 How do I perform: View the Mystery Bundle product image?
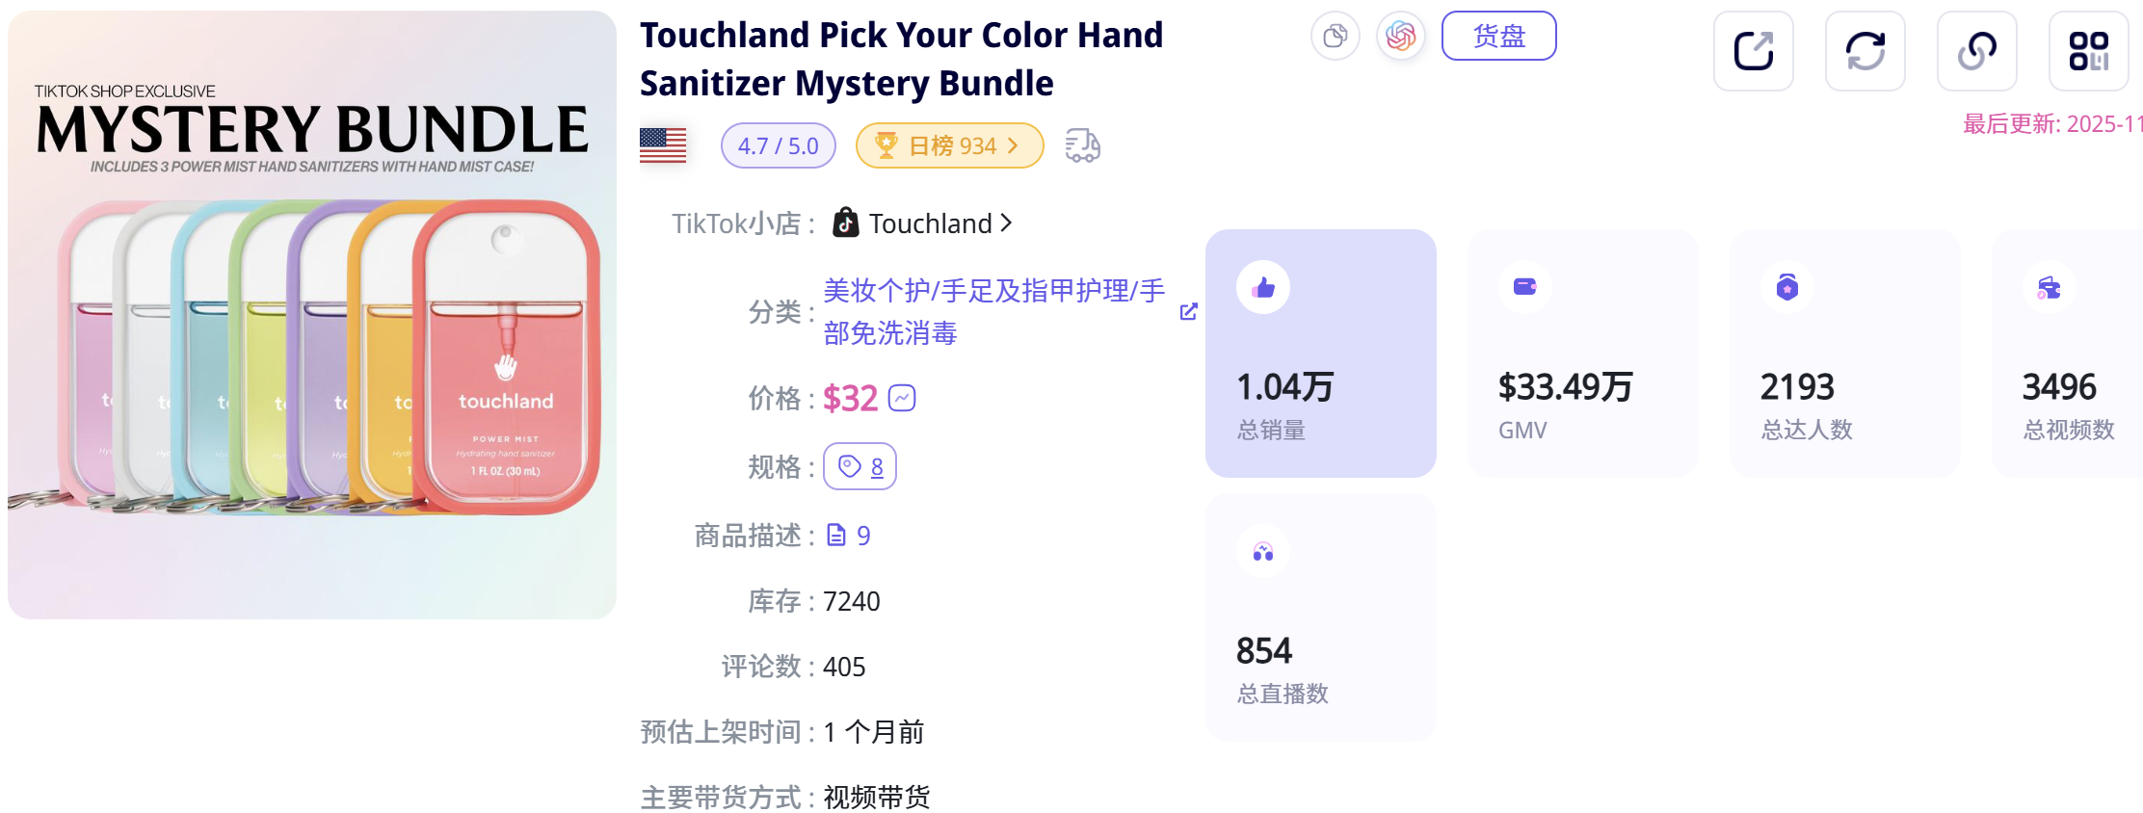[311, 313]
